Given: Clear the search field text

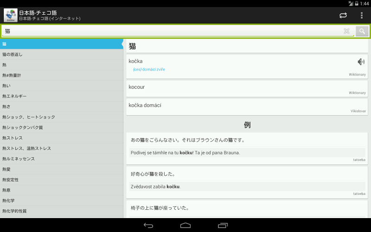Looking at the screenshot, I should point(346,31).
